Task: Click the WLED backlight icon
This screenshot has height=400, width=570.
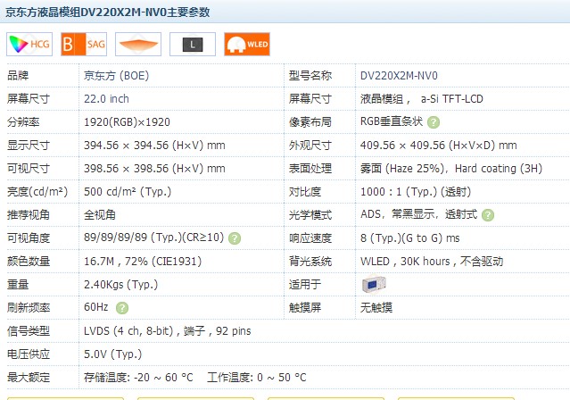Action: pos(247,44)
